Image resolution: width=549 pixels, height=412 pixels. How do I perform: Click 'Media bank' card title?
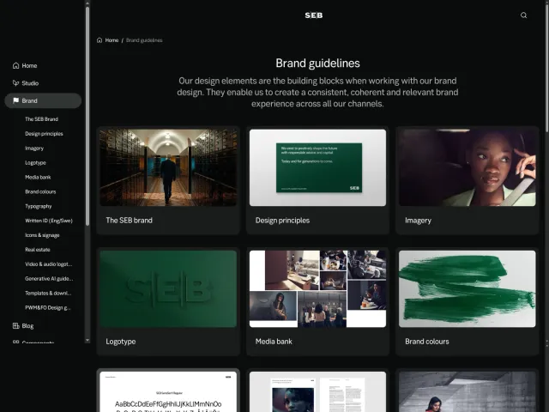[274, 342]
